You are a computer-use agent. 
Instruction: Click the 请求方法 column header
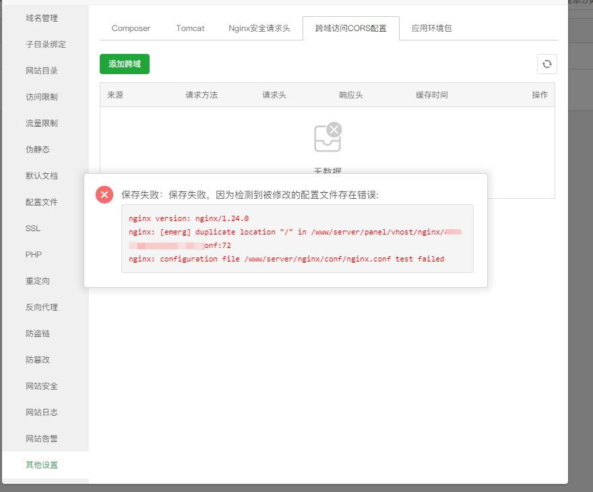coord(201,95)
